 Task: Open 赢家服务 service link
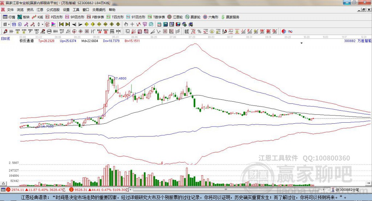230,17
